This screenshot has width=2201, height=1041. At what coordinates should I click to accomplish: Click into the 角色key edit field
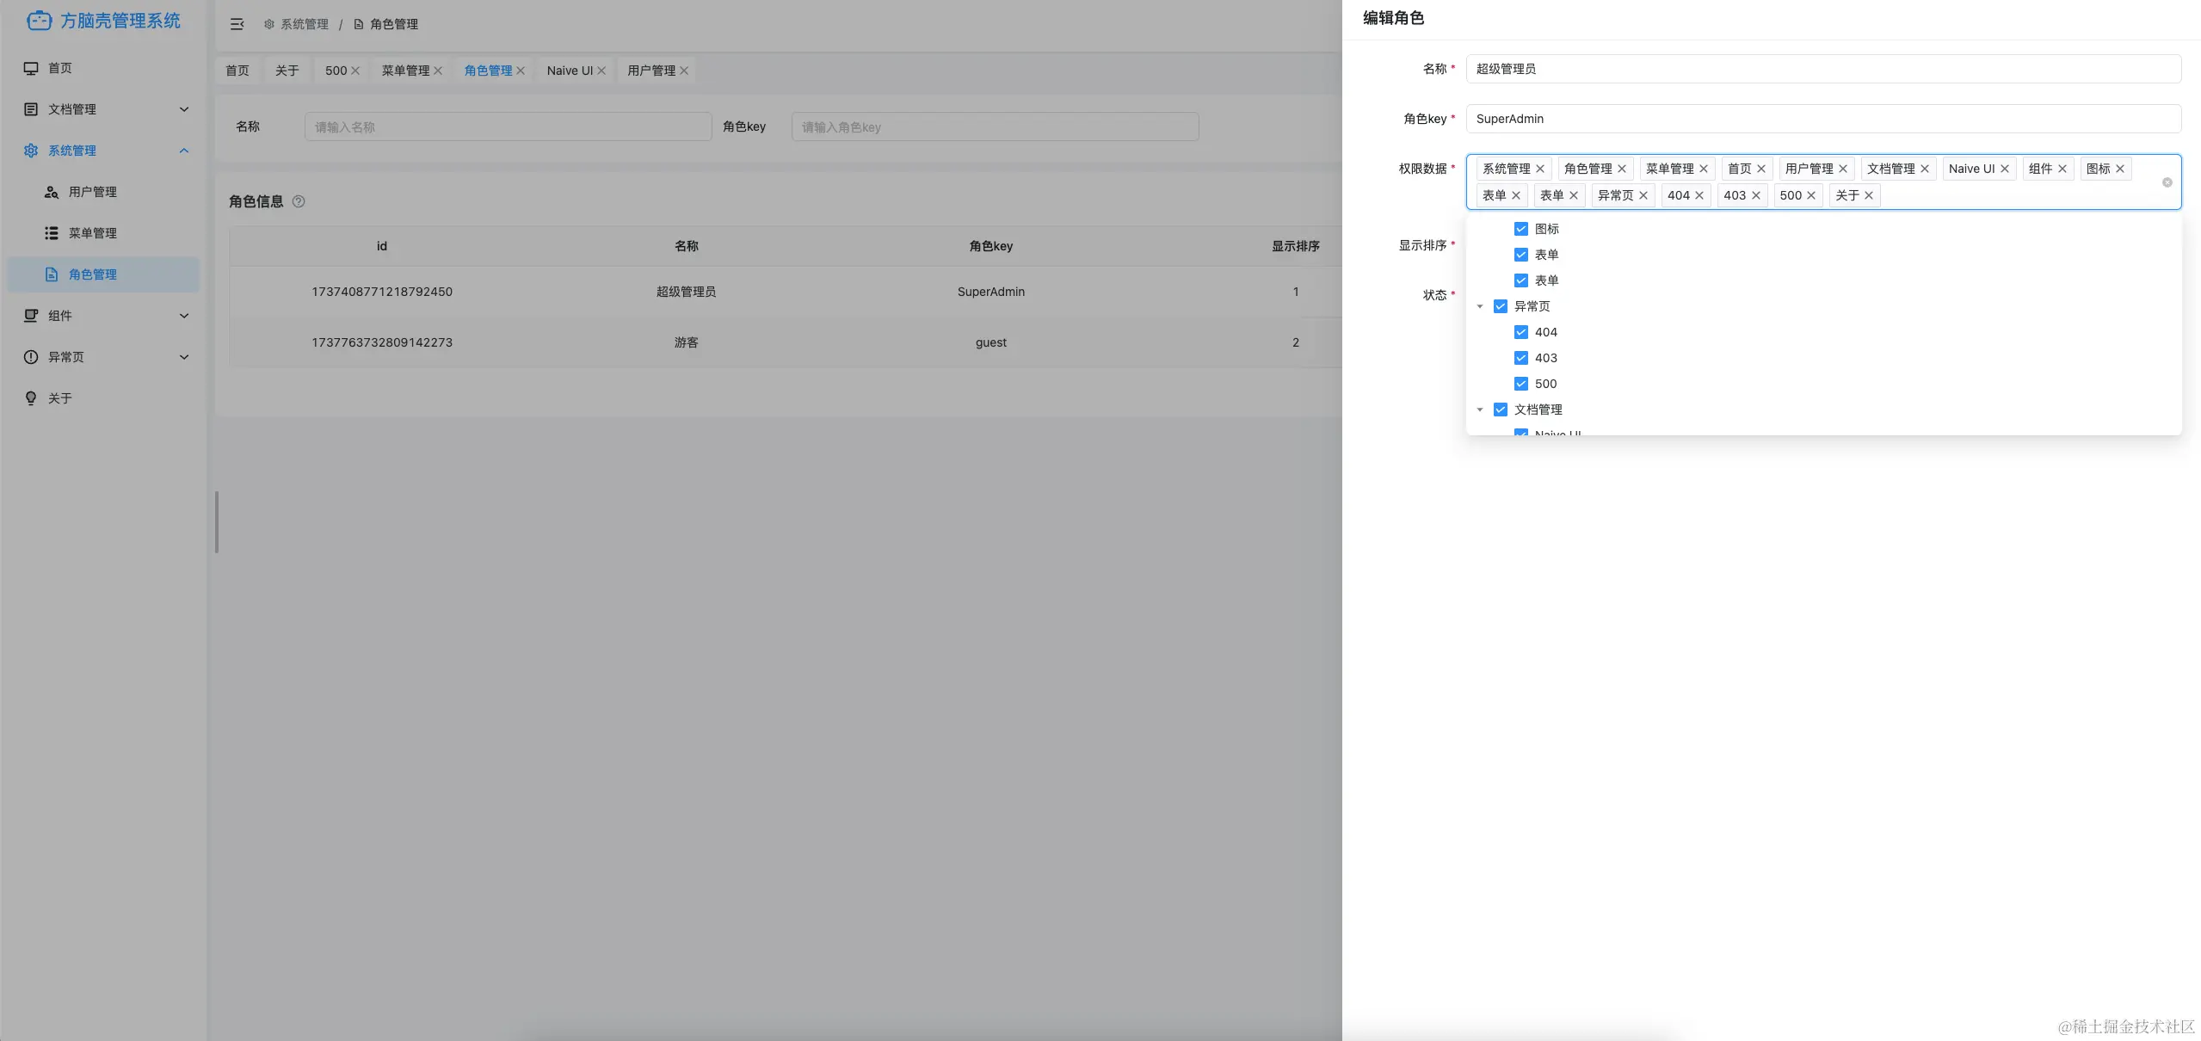(1822, 119)
